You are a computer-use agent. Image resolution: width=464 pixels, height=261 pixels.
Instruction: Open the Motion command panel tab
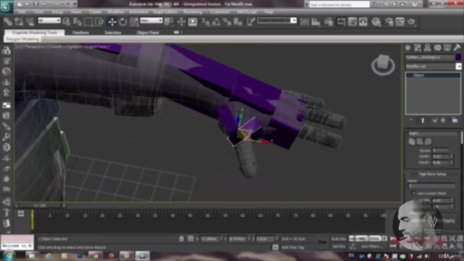(437, 48)
